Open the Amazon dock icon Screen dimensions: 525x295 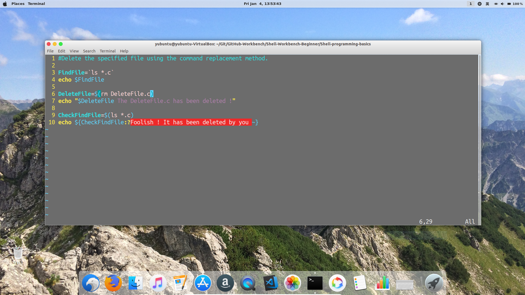pyautogui.click(x=225, y=283)
